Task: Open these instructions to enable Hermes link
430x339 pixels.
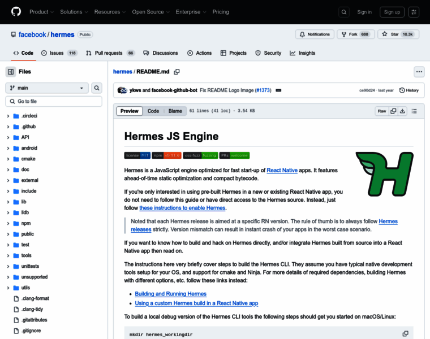Action: pyautogui.click(x=182, y=208)
